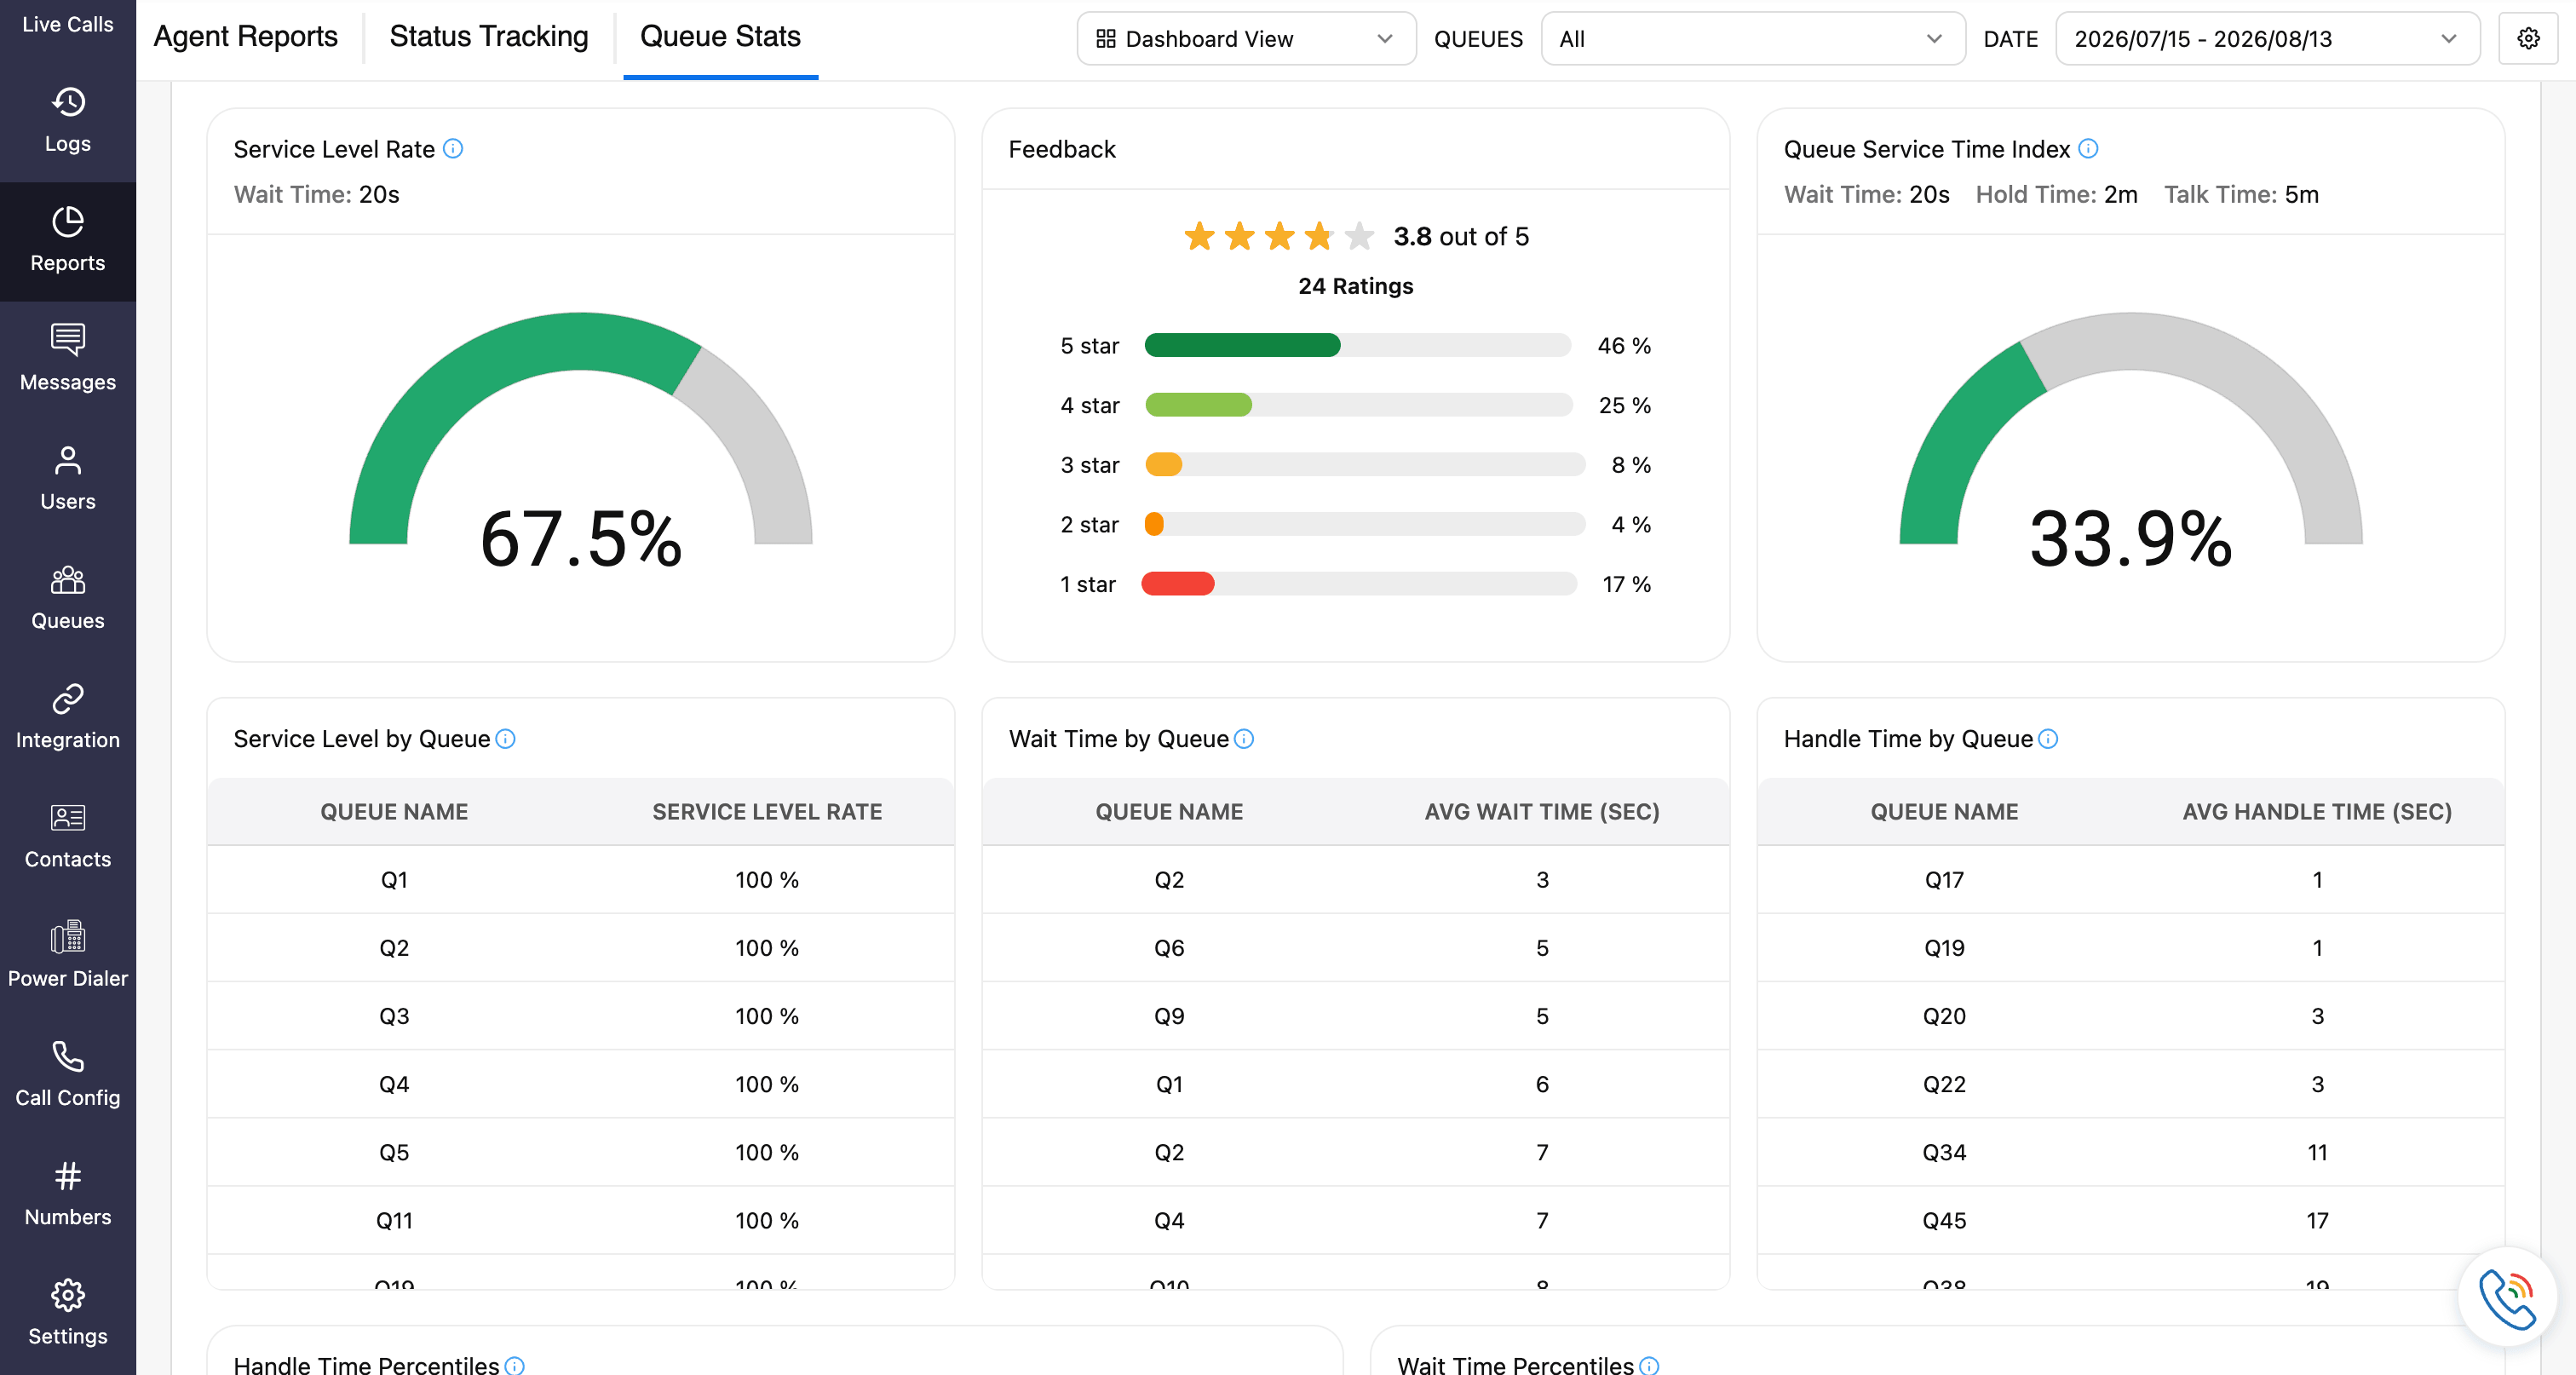
Task: Select the Q17 row in Handle Time table
Action: 2130,880
